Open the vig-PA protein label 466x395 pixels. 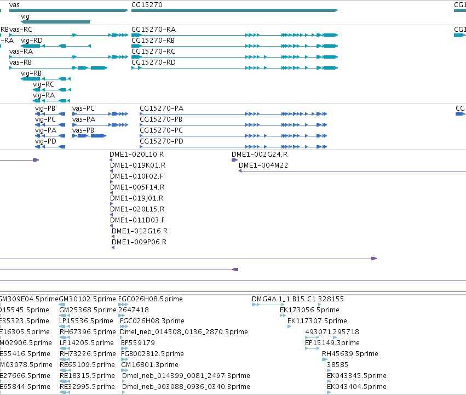pos(46,130)
